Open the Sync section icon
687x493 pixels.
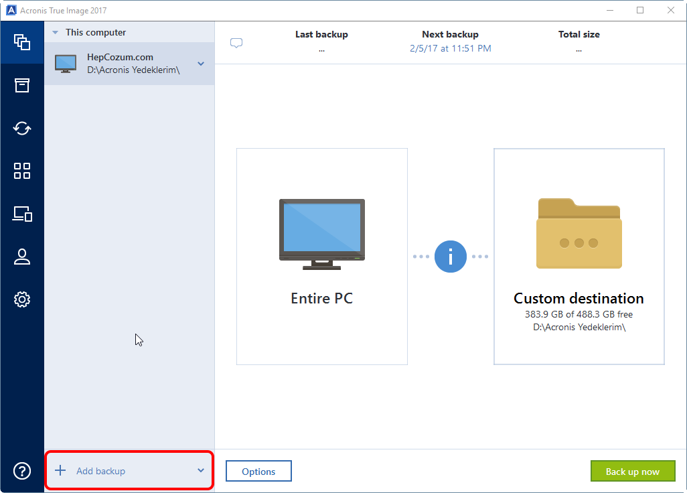[22, 128]
